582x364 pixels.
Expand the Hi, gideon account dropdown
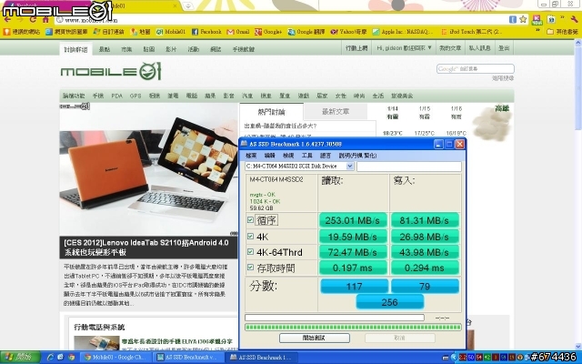[404, 48]
